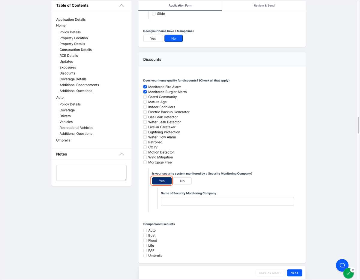This screenshot has width=360, height=280.
Task: Click inside the Notes text area
Action: coord(91,173)
